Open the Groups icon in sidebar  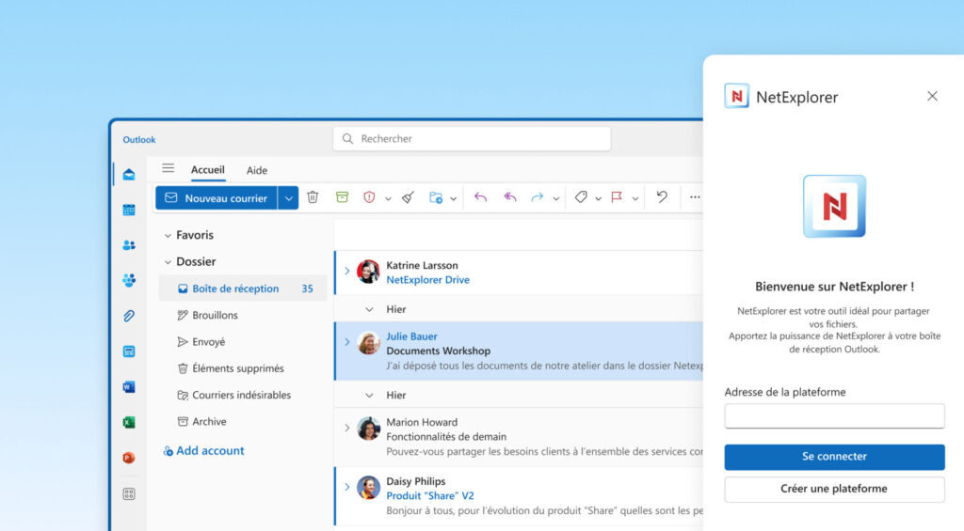[x=128, y=281]
